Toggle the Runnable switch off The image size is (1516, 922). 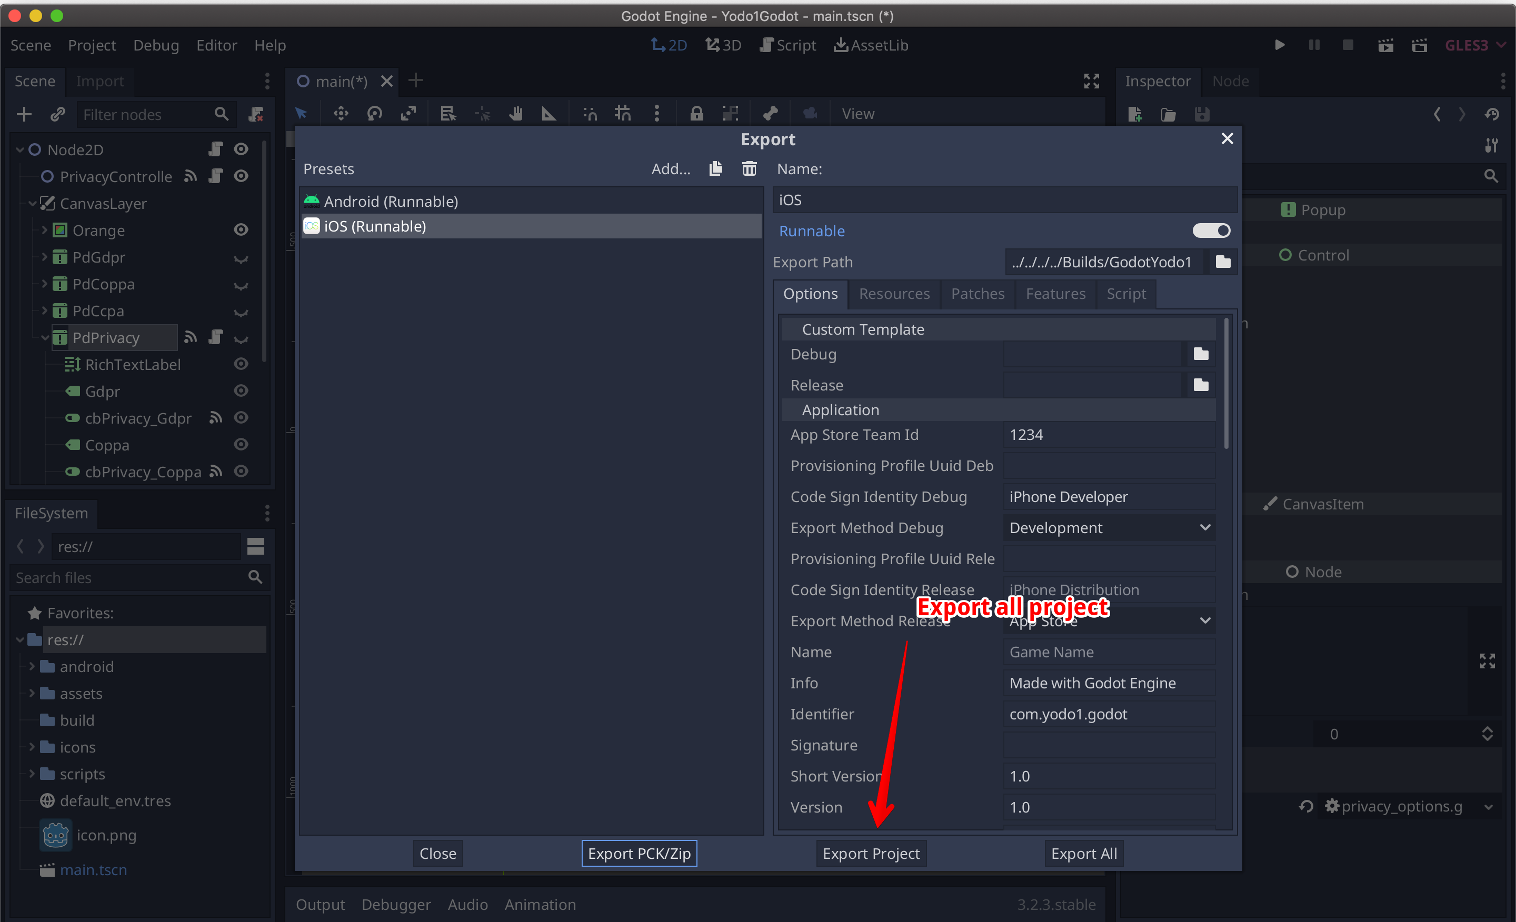(x=1211, y=230)
